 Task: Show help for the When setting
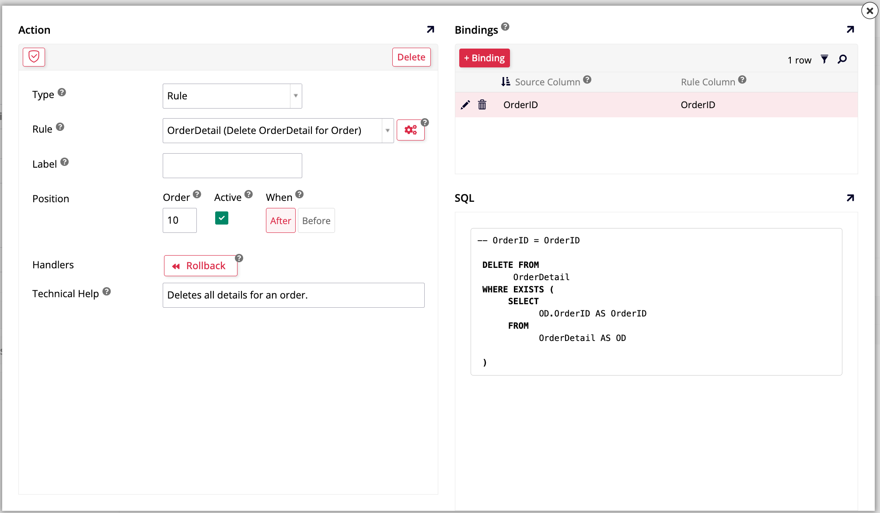[x=300, y=194]
